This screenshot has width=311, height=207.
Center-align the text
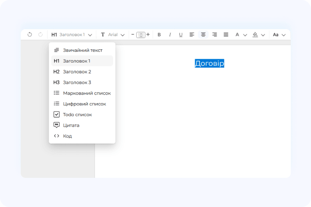[x=203, y=35]
